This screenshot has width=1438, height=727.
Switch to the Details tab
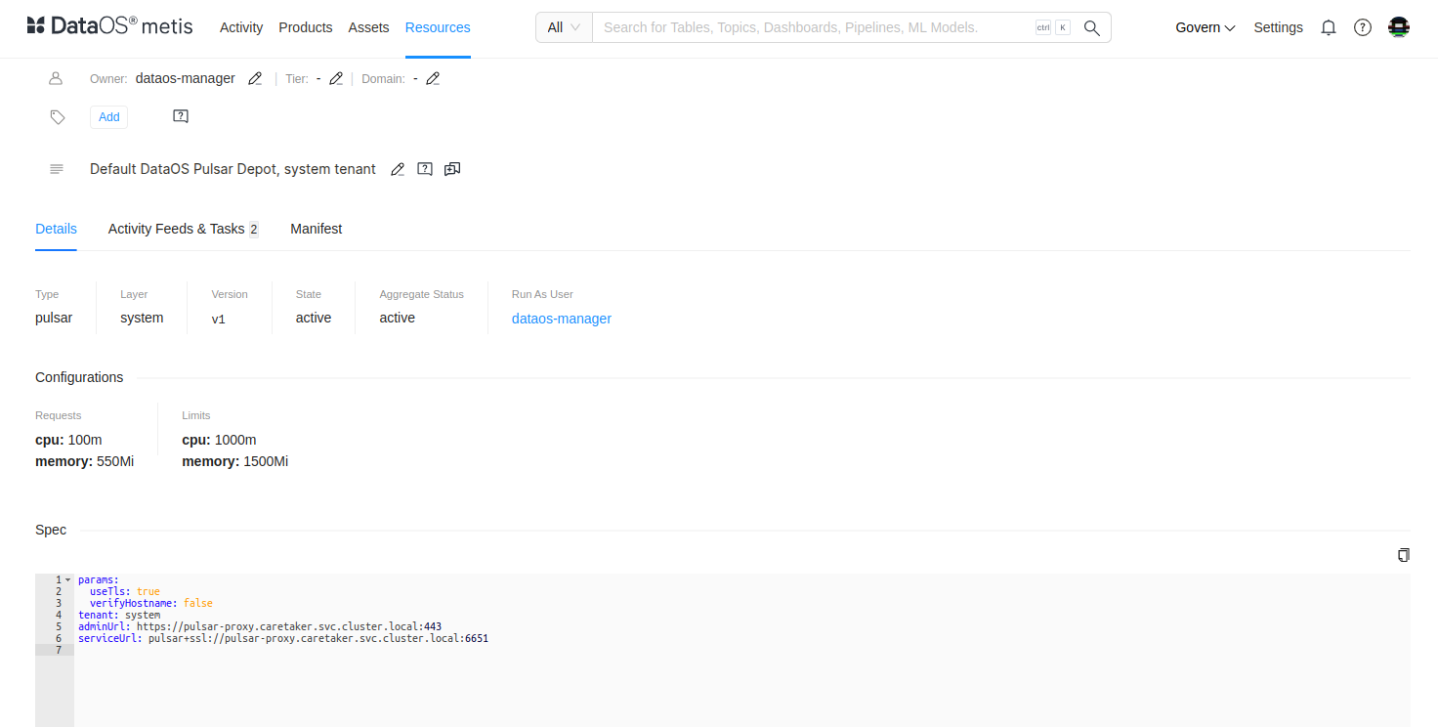(56, 229)
